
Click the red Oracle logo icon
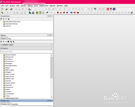click(x=108, y=9)
